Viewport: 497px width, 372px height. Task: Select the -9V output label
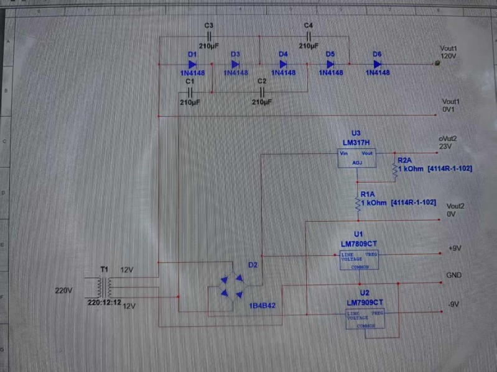[x=454, y=304]
